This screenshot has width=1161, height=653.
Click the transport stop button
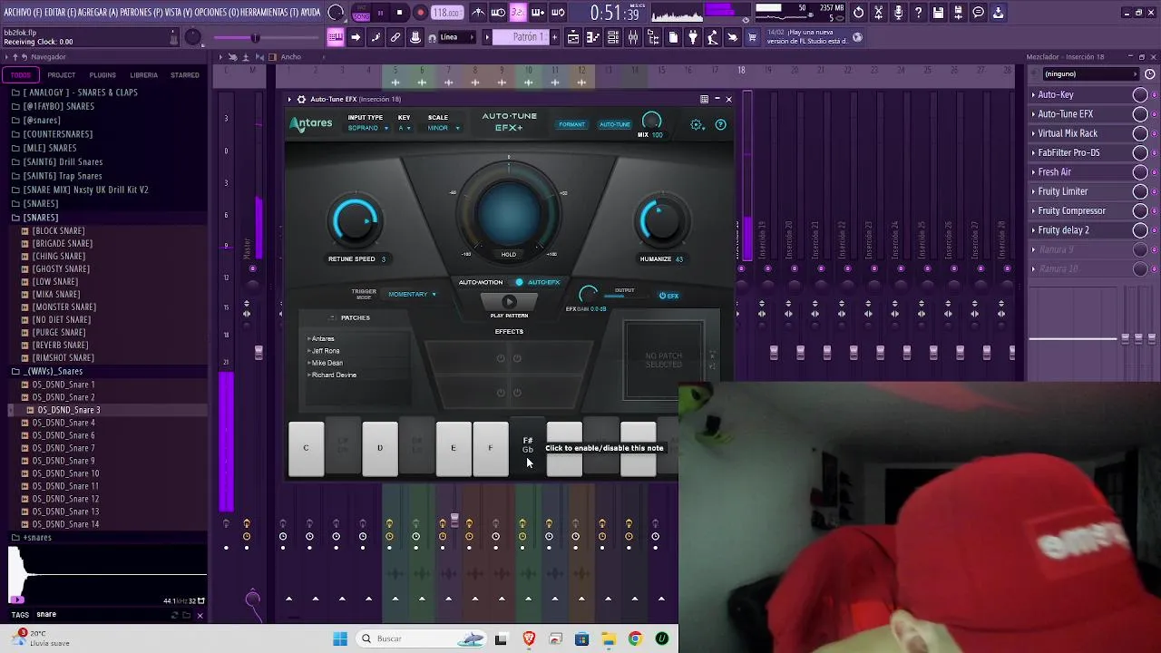tap(400, 13)
